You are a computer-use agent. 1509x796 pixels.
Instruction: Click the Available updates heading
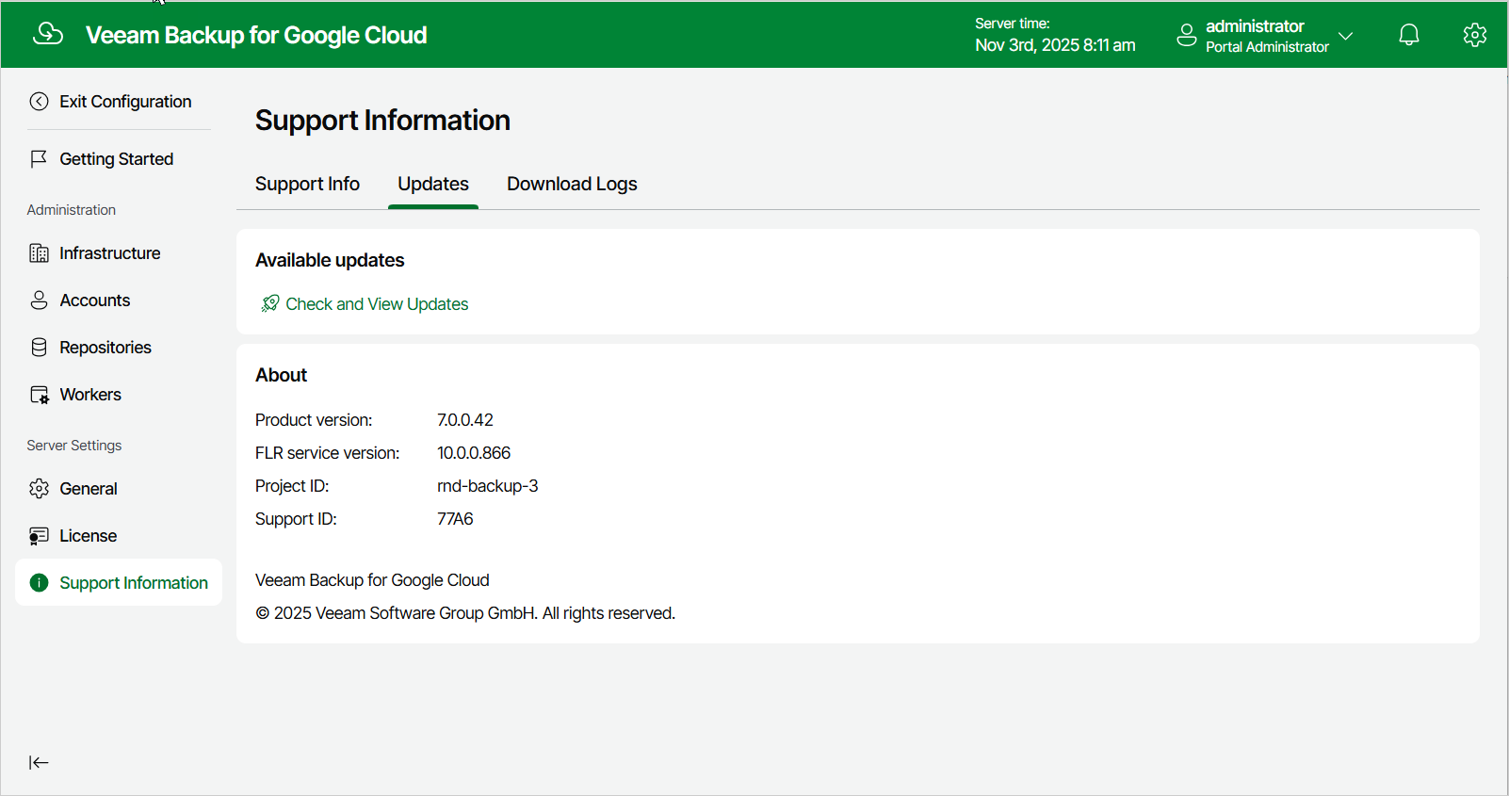pyautogui.click(x=330, y=260)
